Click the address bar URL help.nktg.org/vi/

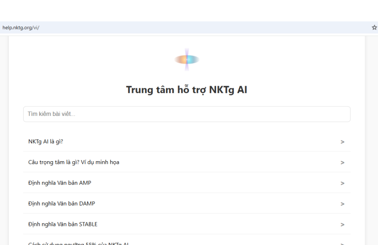coord(21,28)
